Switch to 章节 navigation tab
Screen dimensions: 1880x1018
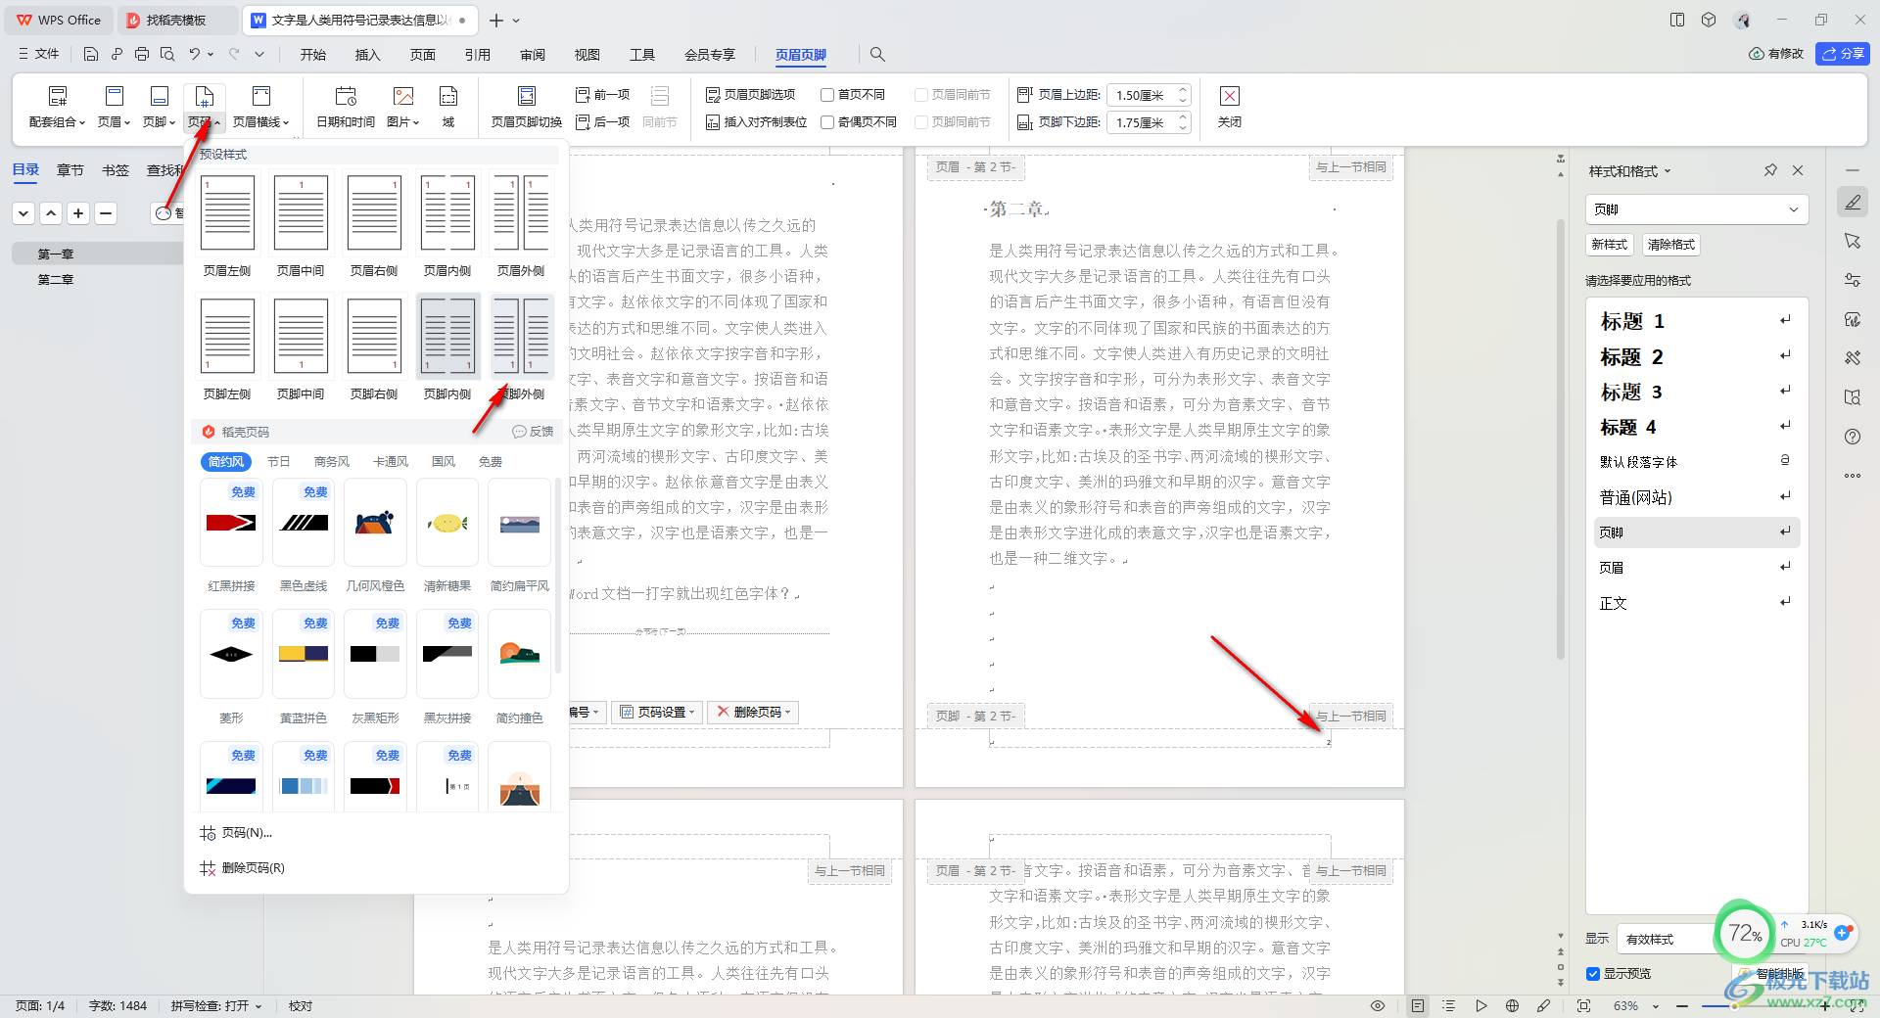(70, 170)
